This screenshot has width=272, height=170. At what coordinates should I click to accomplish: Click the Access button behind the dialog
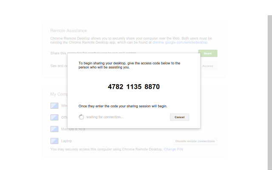pyautogui.click(x=209, y=66)
